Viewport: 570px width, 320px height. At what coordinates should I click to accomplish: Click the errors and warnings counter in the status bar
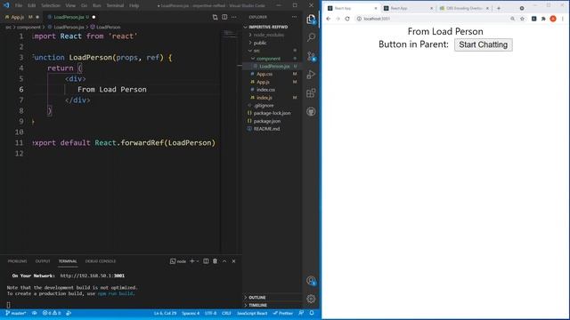pyautogui.click(x=52, y=313)
